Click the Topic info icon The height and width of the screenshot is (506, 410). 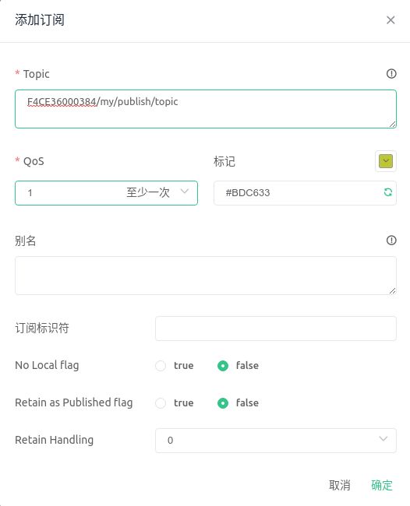(x=391, y=74)
